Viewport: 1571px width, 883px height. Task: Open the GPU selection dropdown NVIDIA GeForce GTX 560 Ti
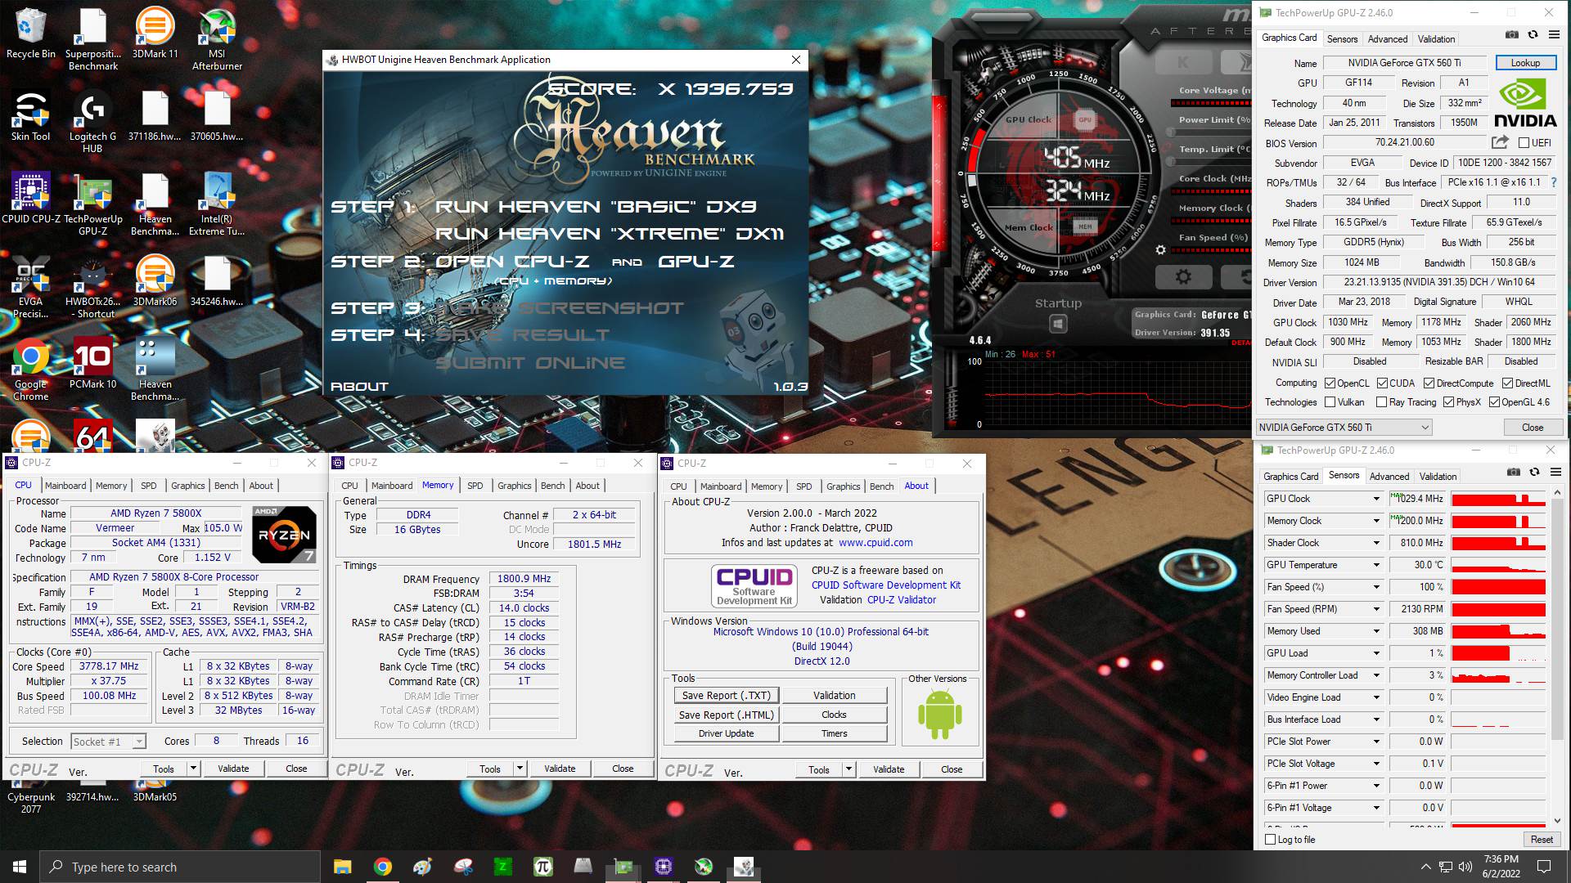tap(1344, 428)
